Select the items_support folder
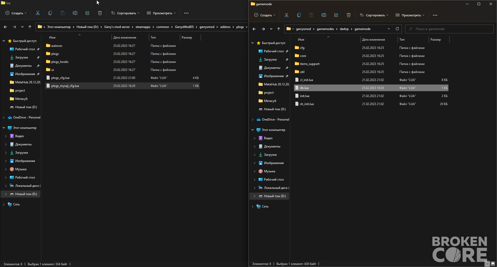The width and height of the screenshot is (497, 267). (371, 64)
